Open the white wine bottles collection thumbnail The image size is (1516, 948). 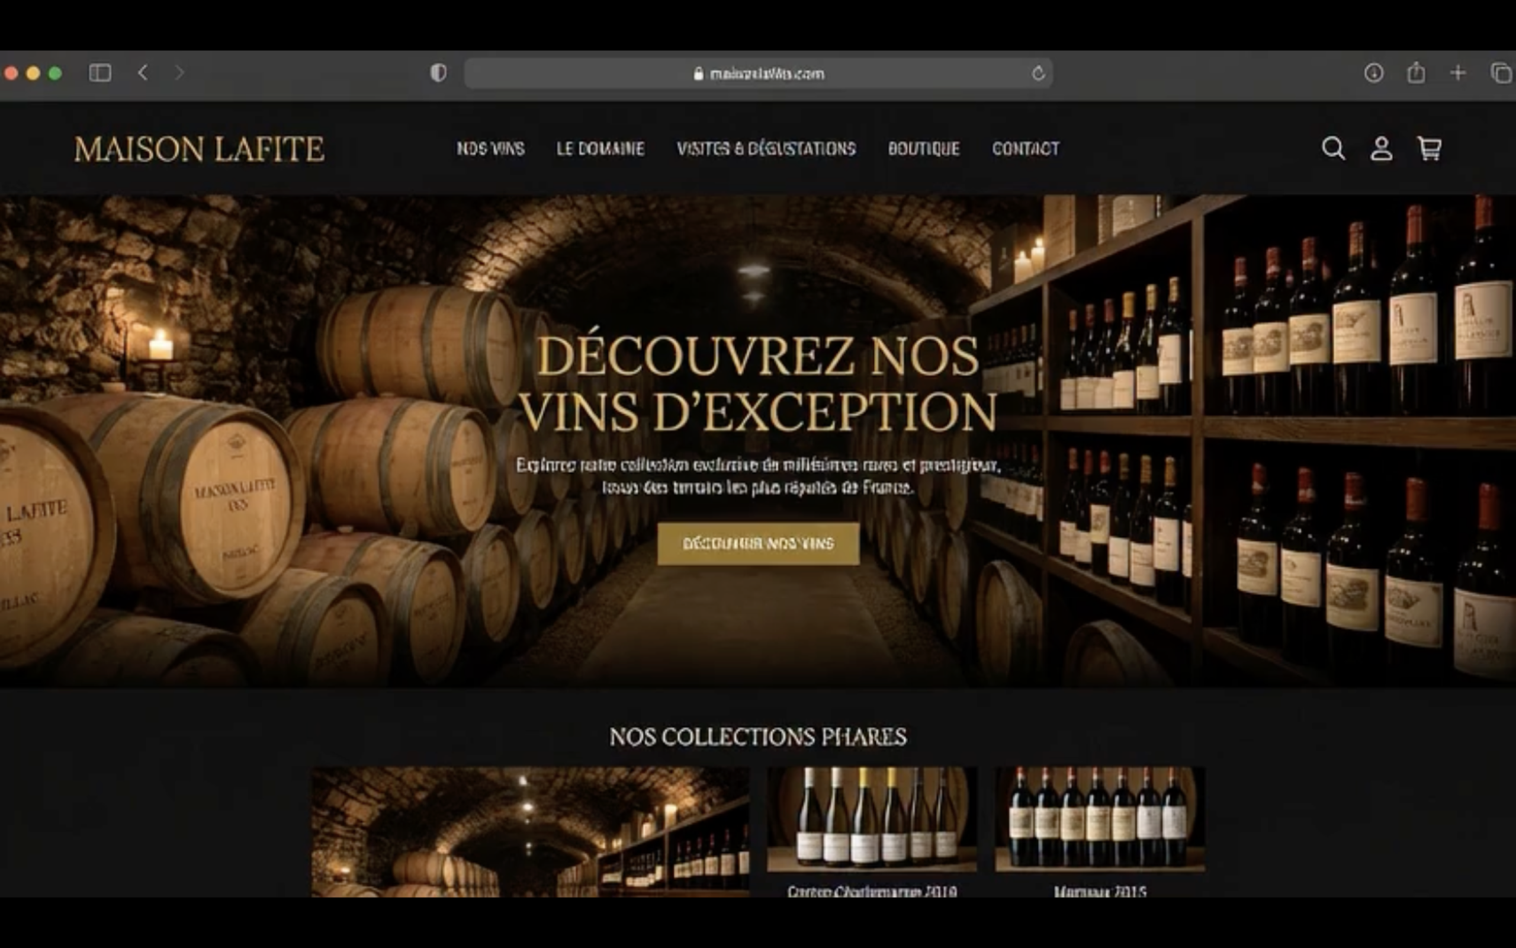(x=871, y=818)
